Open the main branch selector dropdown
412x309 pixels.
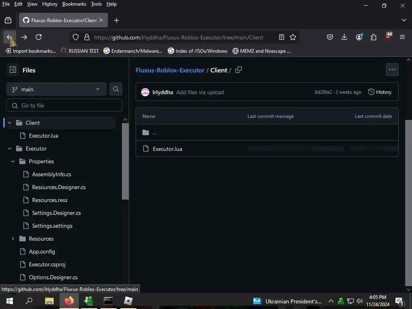pos(56,89)
